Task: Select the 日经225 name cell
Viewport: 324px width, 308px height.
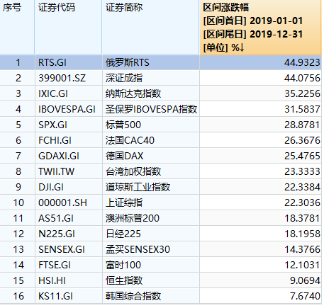Action: 151,234
